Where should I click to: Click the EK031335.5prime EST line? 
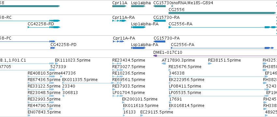tap(88, 83)
